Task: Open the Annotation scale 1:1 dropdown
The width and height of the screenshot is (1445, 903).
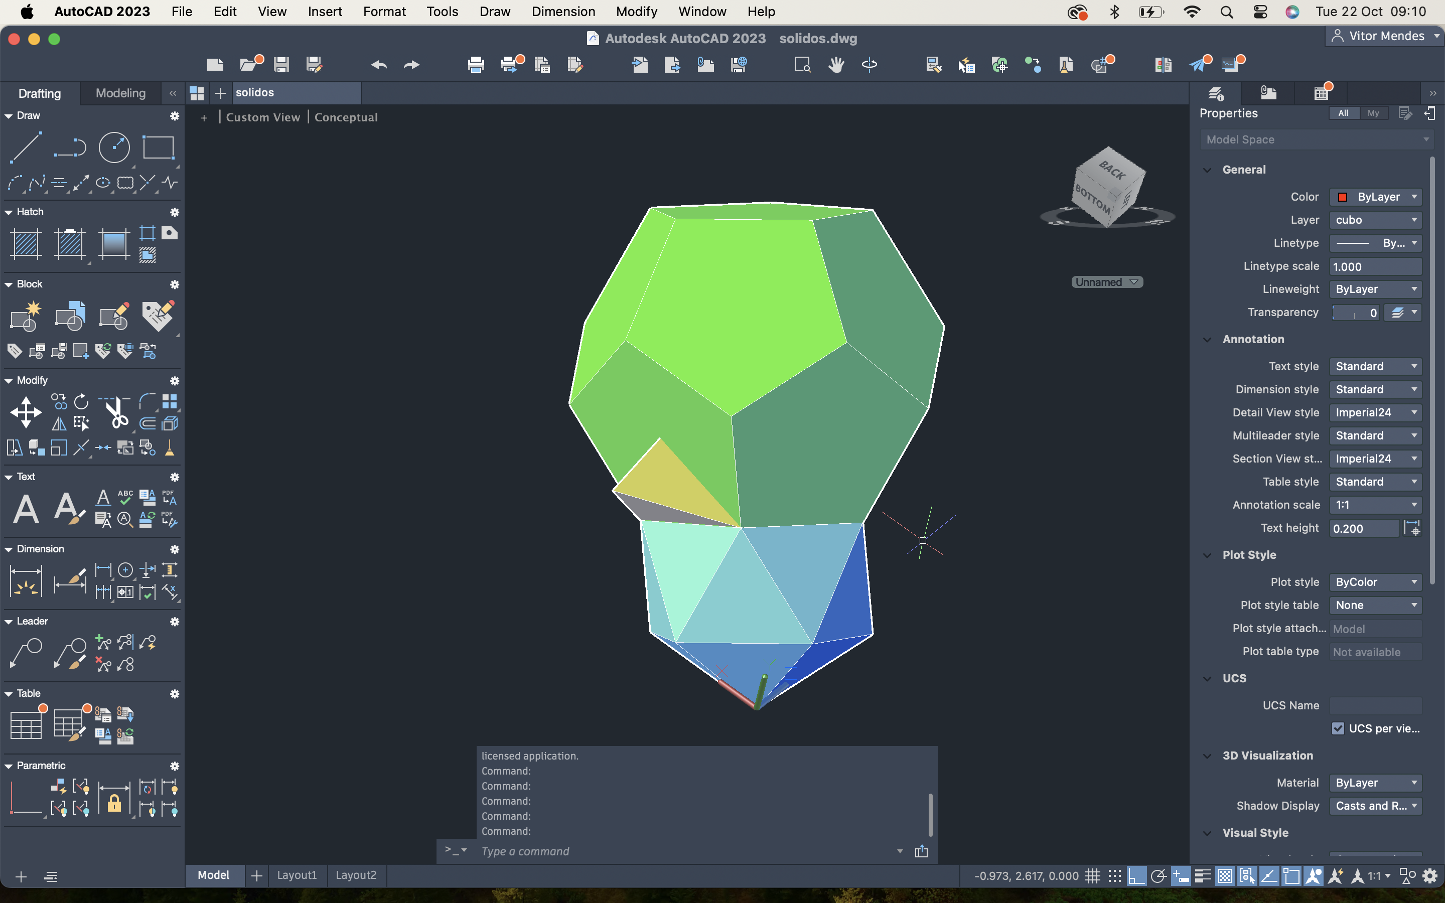Action: click(1376, 505)
